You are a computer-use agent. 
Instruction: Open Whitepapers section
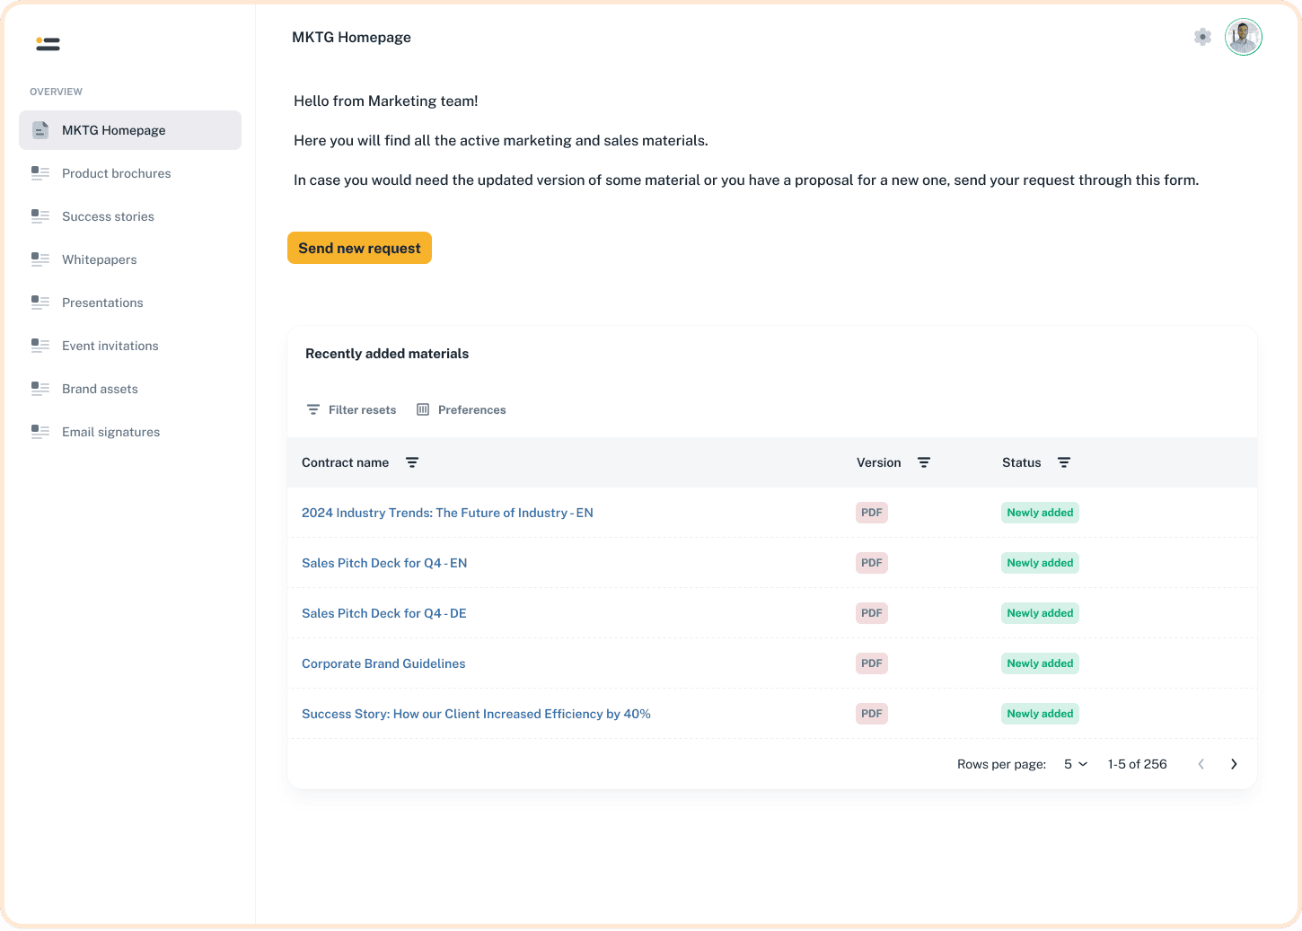130,259
